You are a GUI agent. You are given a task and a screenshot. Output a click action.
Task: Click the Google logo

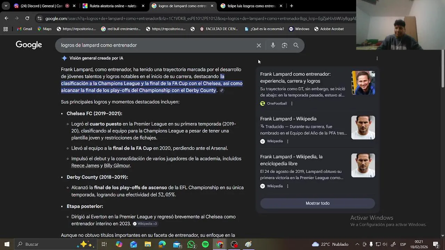point(29,45)
